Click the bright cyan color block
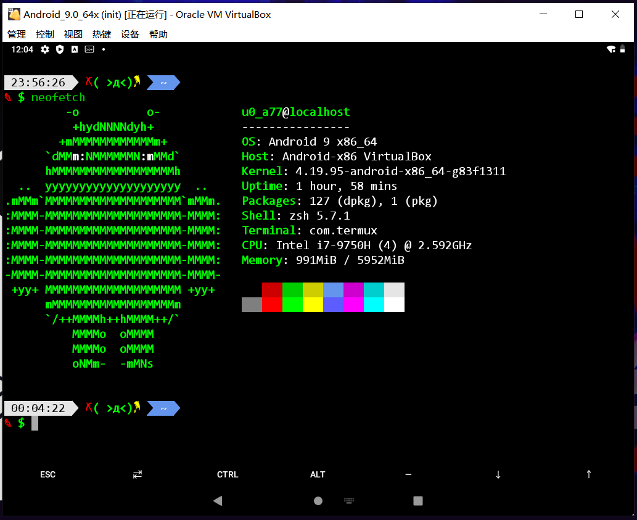The image size is (637, 520). (x=374, y=305)
